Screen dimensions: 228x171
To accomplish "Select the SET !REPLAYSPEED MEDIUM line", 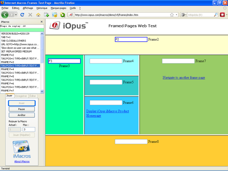I will (20, 52).
